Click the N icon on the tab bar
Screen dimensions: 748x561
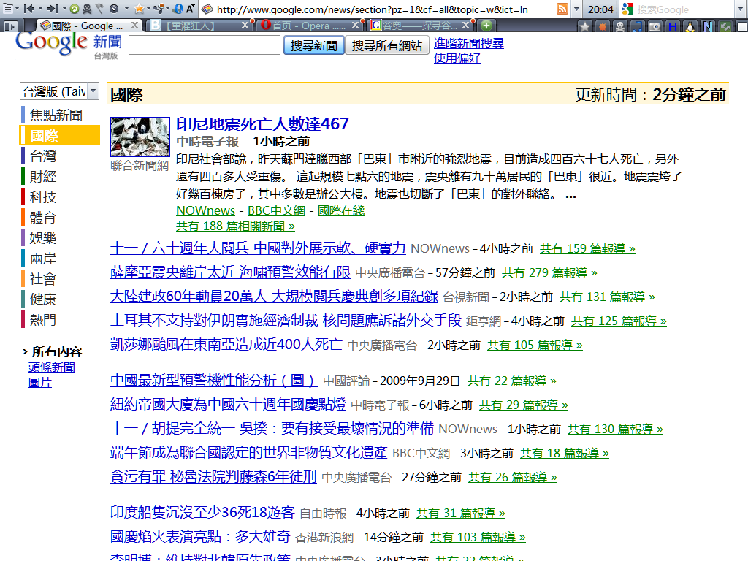708,27
